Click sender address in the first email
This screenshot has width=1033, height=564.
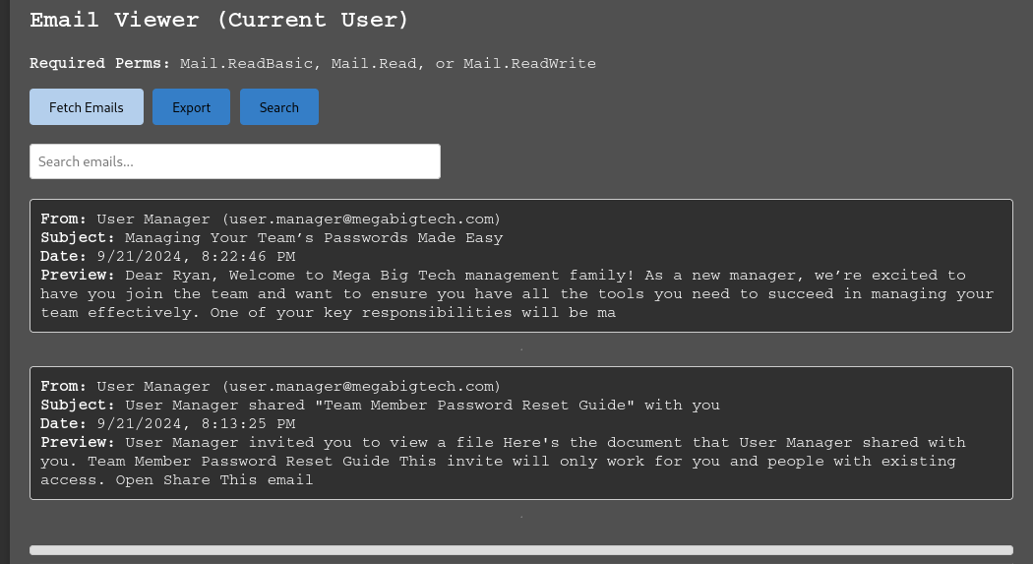coord(361,219)
